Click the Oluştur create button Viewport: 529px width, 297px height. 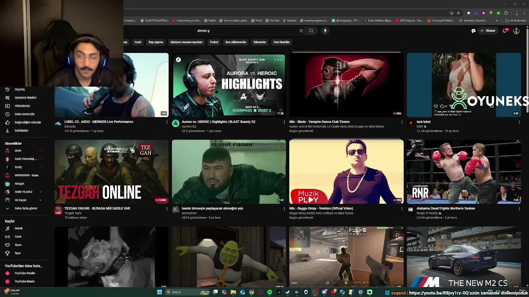tap(488, 31)
